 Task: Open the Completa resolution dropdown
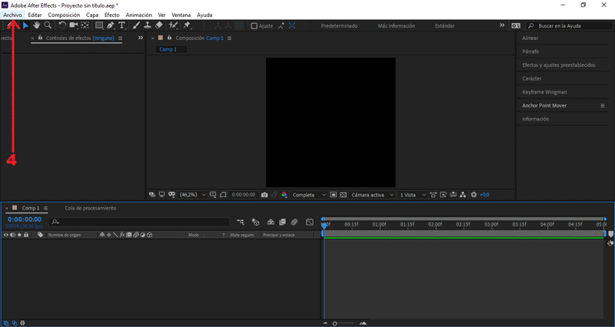[309, 195]
